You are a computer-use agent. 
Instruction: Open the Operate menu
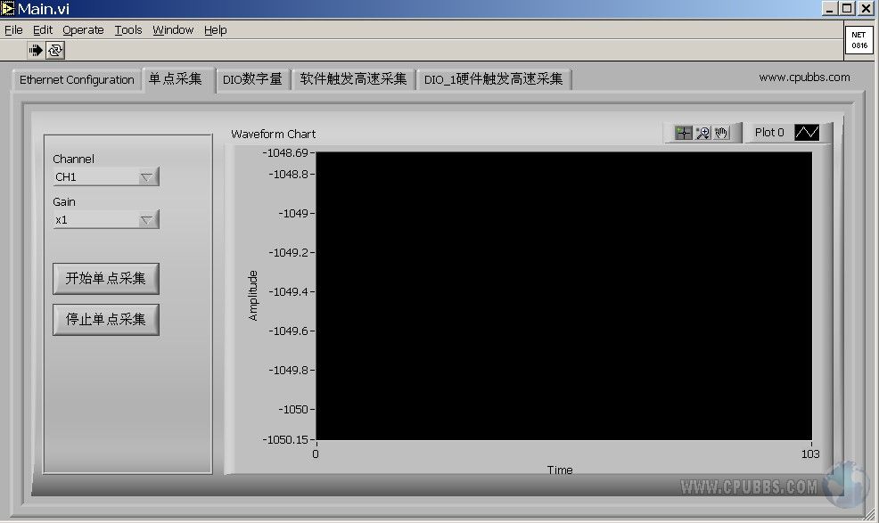pos(83,30)
